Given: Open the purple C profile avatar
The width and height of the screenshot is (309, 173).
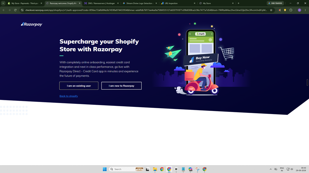Looking at the screenshot, I should pos(299,10).
